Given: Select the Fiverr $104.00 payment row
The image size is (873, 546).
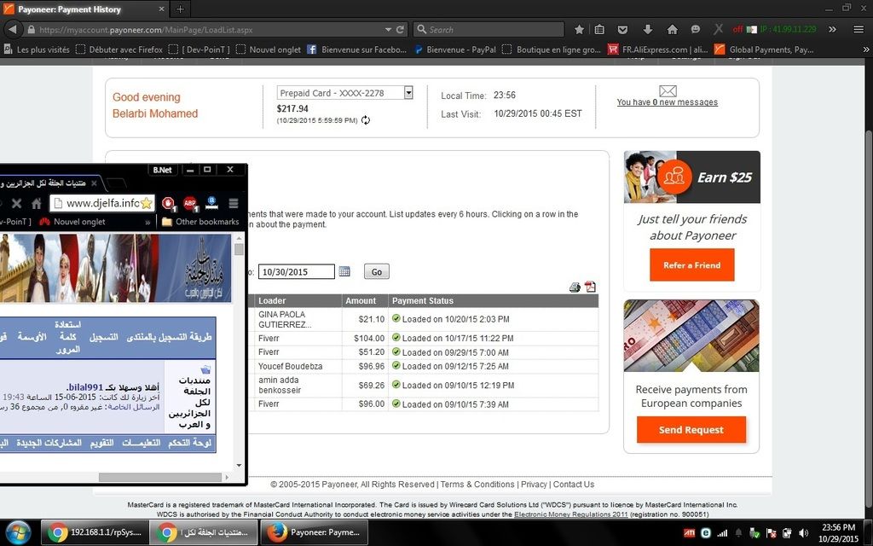Looking at the screenshot, I should click(x=426, y=338).
